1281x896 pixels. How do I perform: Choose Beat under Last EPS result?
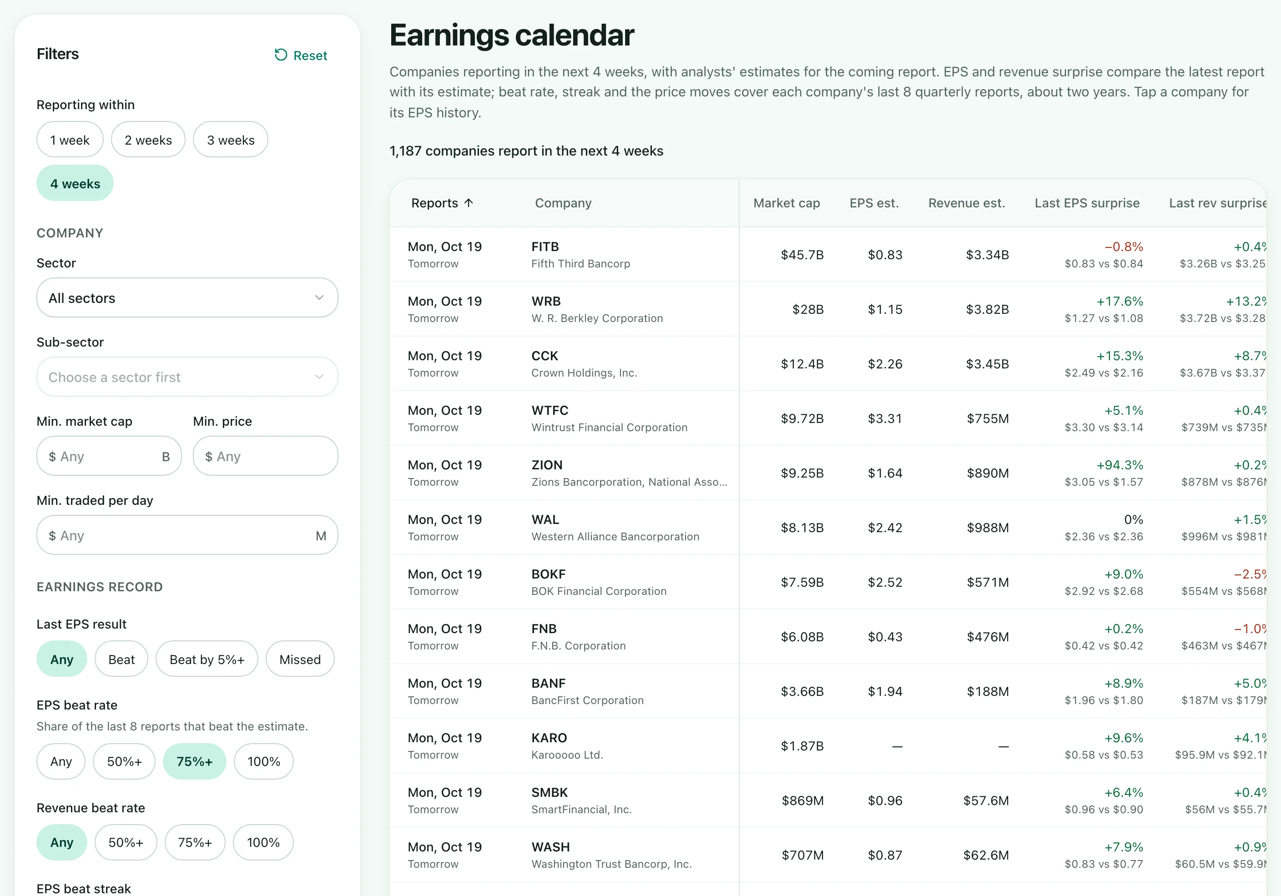point(121,659)
